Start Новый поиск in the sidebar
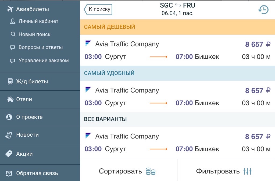The width and height of the screenshot is (275, 181). [34, 34]
